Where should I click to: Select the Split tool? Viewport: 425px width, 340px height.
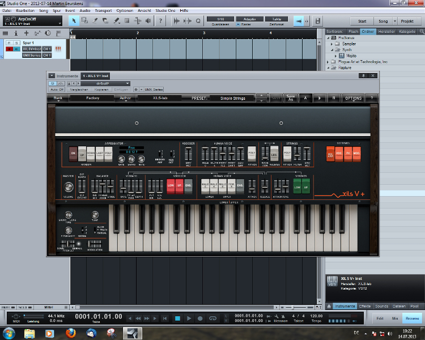pos(95,21)
